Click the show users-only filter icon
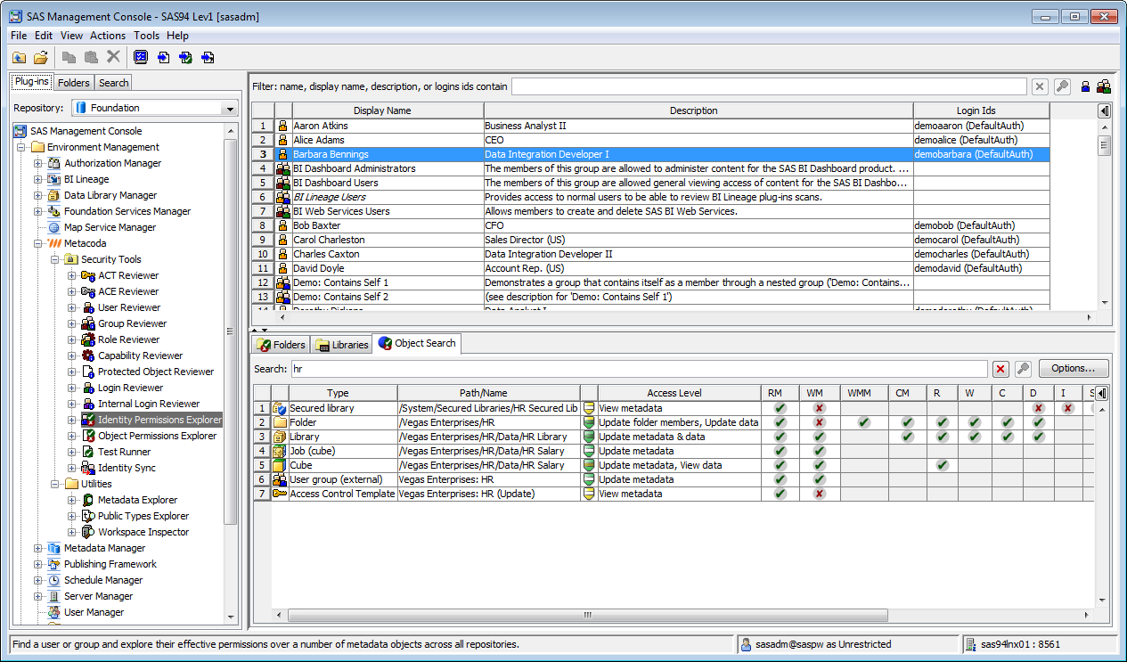Screen dimensions: 1127x662 (x=1086, y=86)
